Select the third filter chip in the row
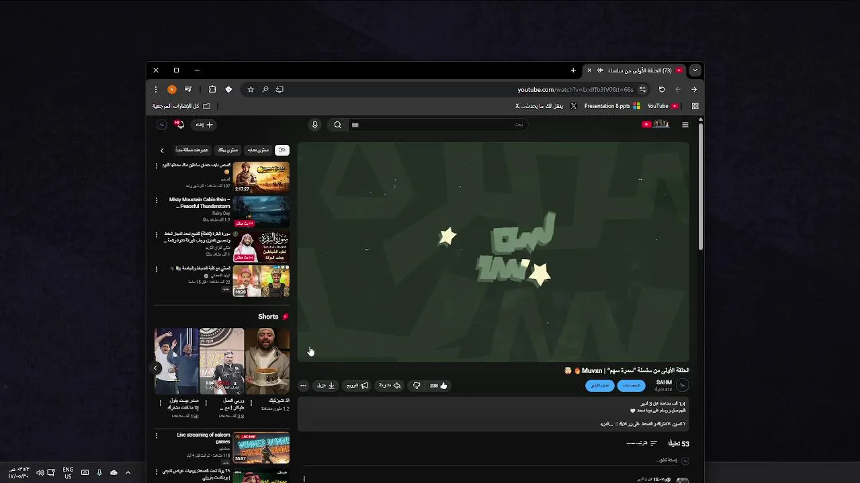This screenshot has width=860, height=483. pos(228,150)
